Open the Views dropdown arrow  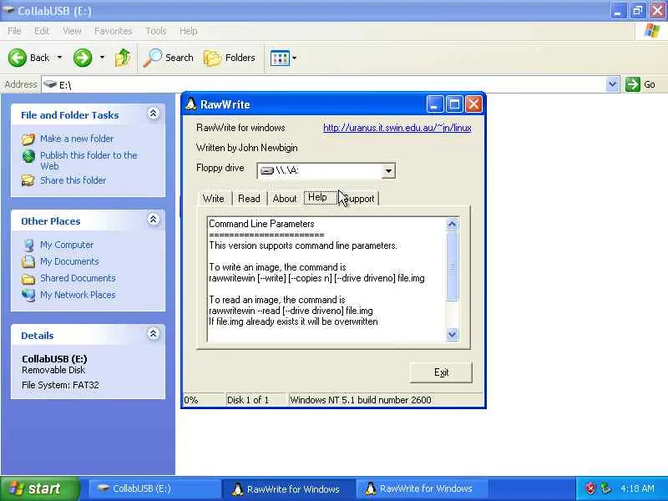295,58
